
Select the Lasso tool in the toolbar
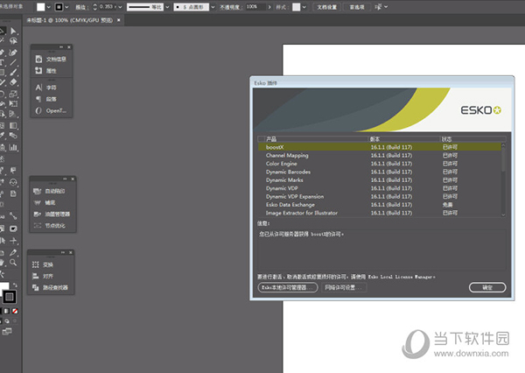click(x=13, y=41)
